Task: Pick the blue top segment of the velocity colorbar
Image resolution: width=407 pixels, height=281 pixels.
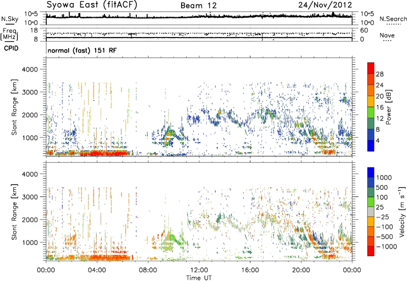Action: pyautogui.click(x=371, y=172)
